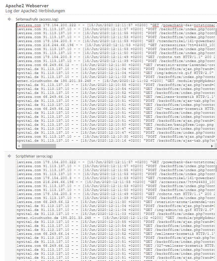Image resolution: width=217 pixels, height=261 pixels.
Task: Select access.log row timestamped 12:10:16
Action: click(116, 141)
